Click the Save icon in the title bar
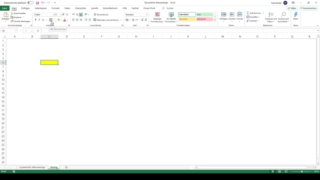 tap(37, 3)
